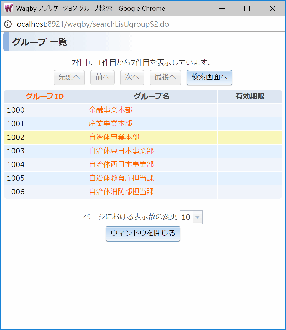Select the 自治体事業本部 group link
The width and height of the screenshot is (286, 330).
114,137
